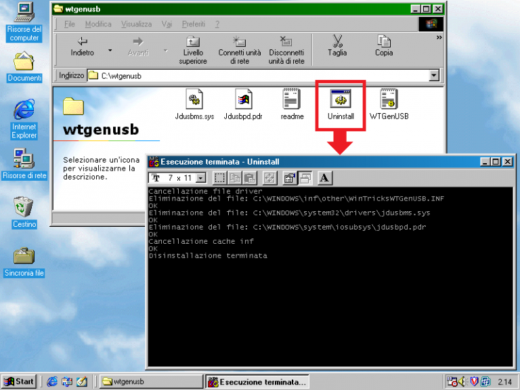Launch Internet Explorer from desktop
Screen dimensions: 520x390
[24, 119]
